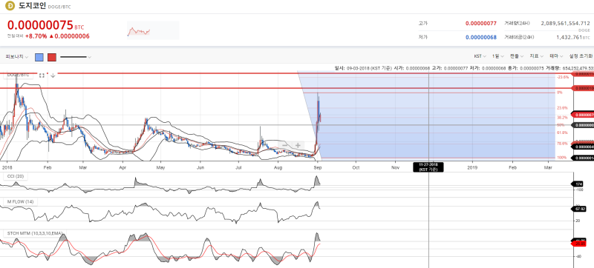
Task: Click the fullscreen expand chart icon
Action: (42, 76)
